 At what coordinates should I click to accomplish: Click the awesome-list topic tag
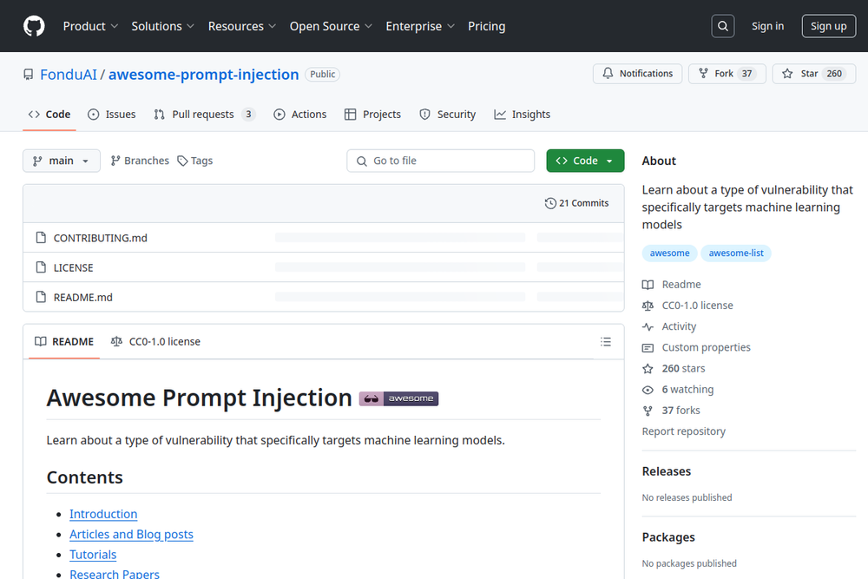736,253
